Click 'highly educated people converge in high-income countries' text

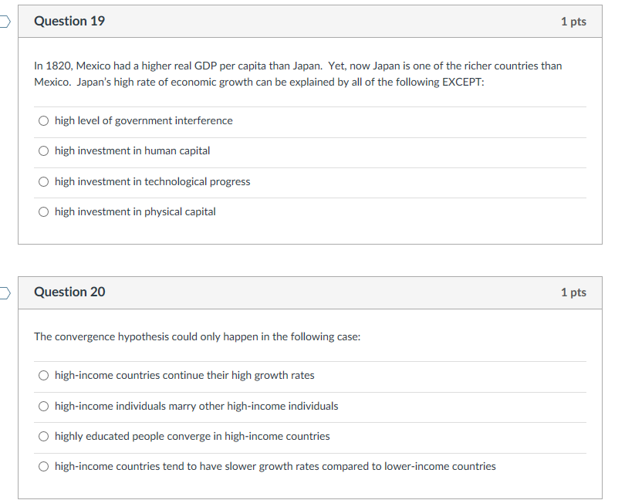click(x=192, y=437)
